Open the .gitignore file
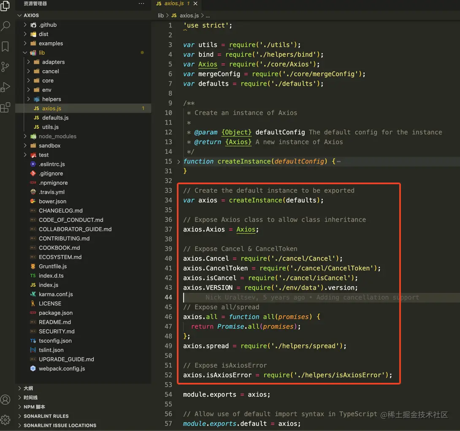The width and height of the screenshot is (460, 431). point(83,174)
